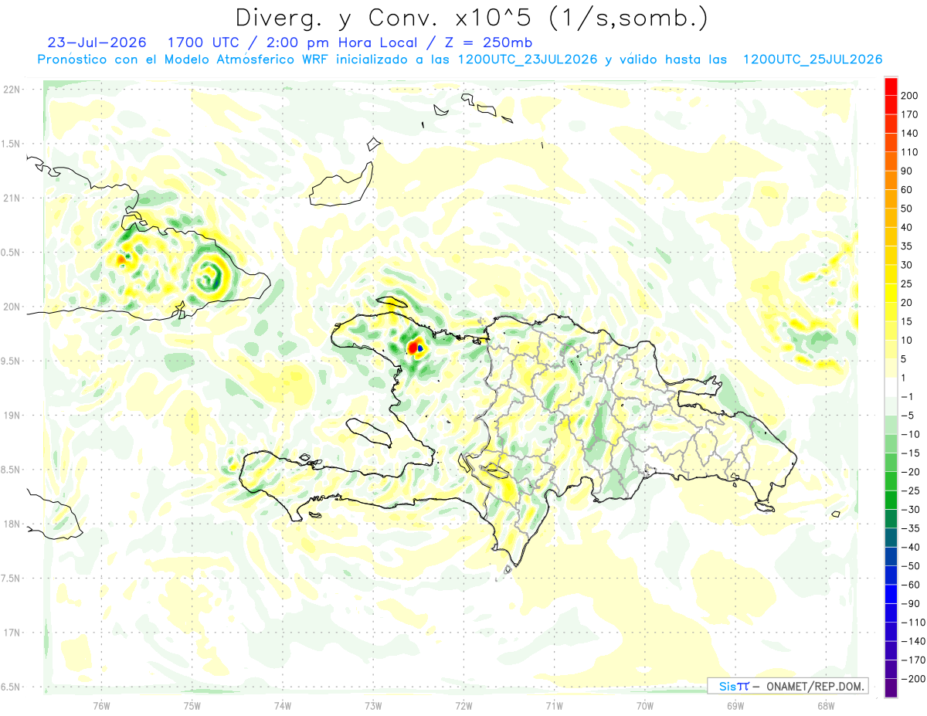Click the colorbar value '-140'
This screenshot has width=927, height=716.
pyautogui.click(x=912, y=641)
